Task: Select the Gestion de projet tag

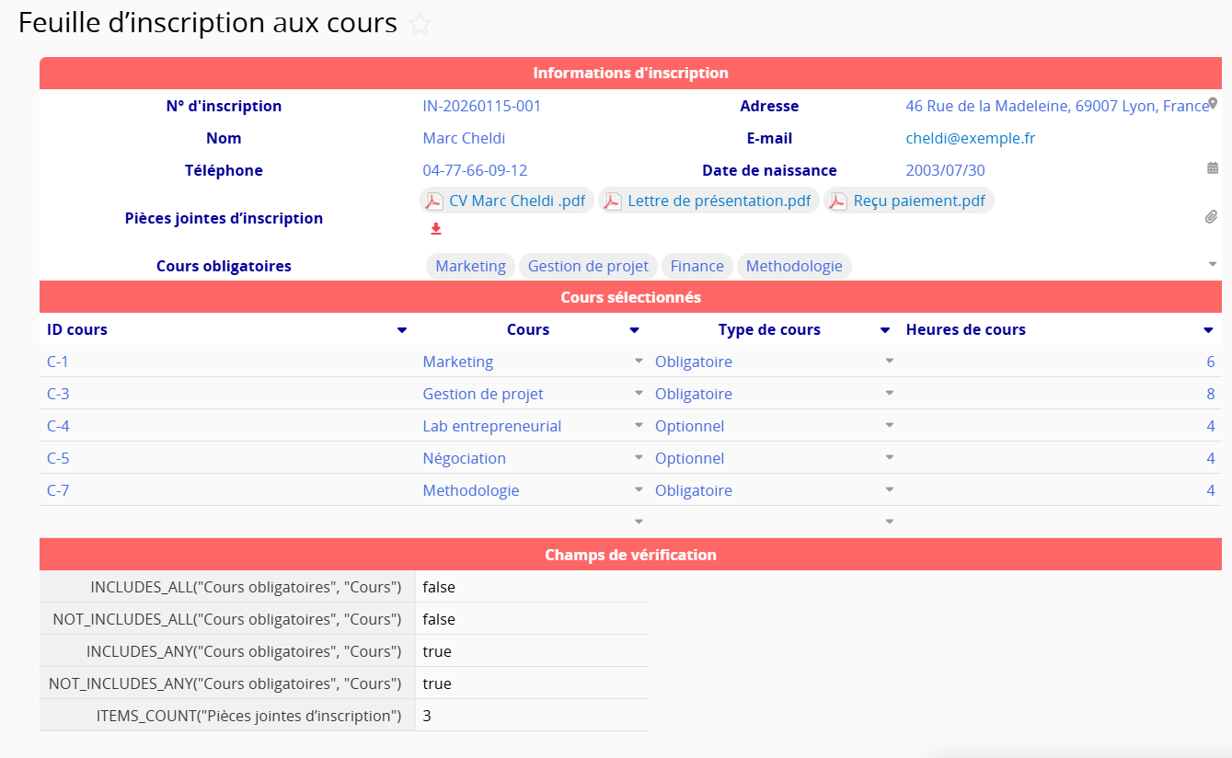Action: tap(588, 266)
